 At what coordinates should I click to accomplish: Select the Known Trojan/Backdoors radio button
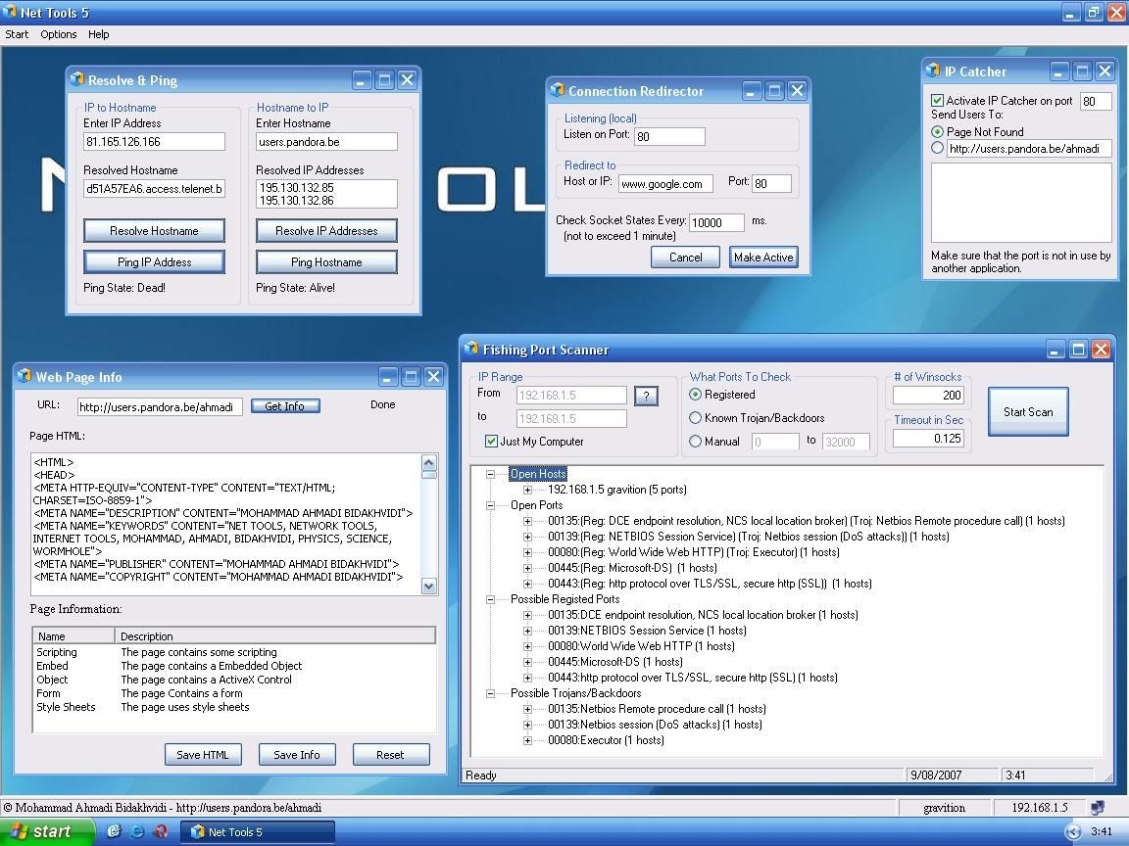[696, 418]
